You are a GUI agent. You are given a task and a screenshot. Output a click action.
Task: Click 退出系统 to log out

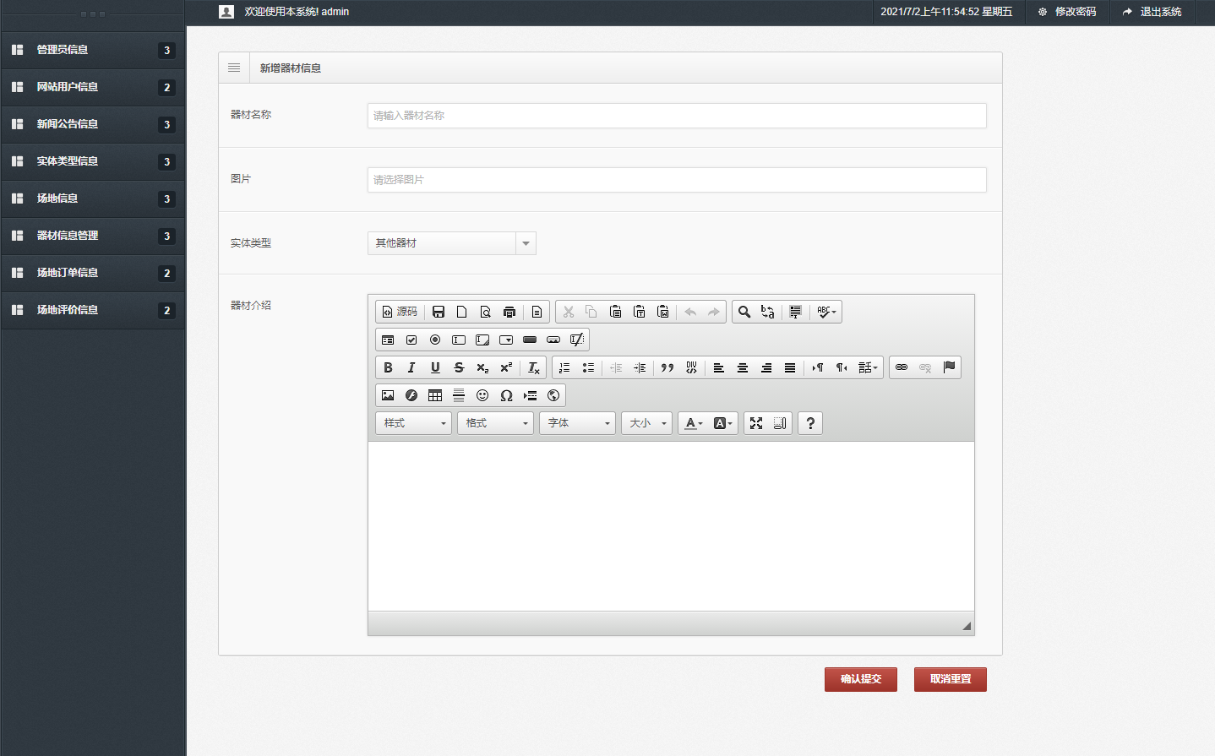click(1152, 12)
